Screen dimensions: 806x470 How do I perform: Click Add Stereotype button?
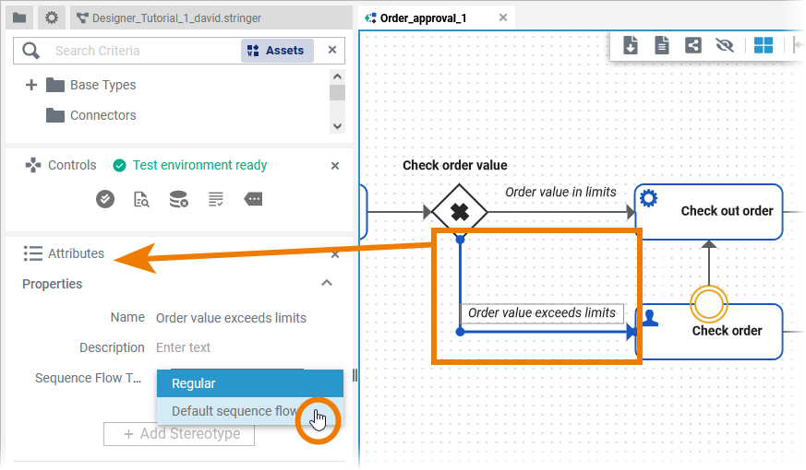(x=179, y=434)
